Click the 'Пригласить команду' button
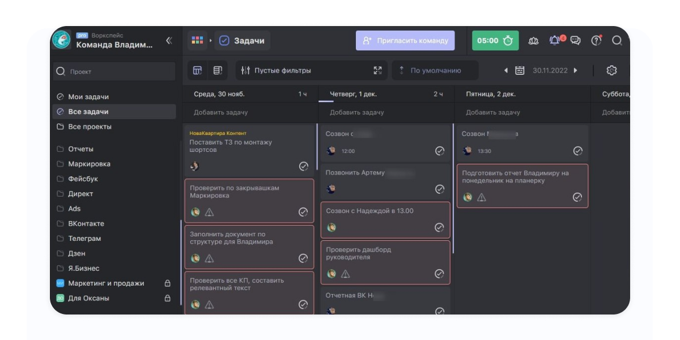The height and width of the screenshot is (340, 680). pos(405,41)
